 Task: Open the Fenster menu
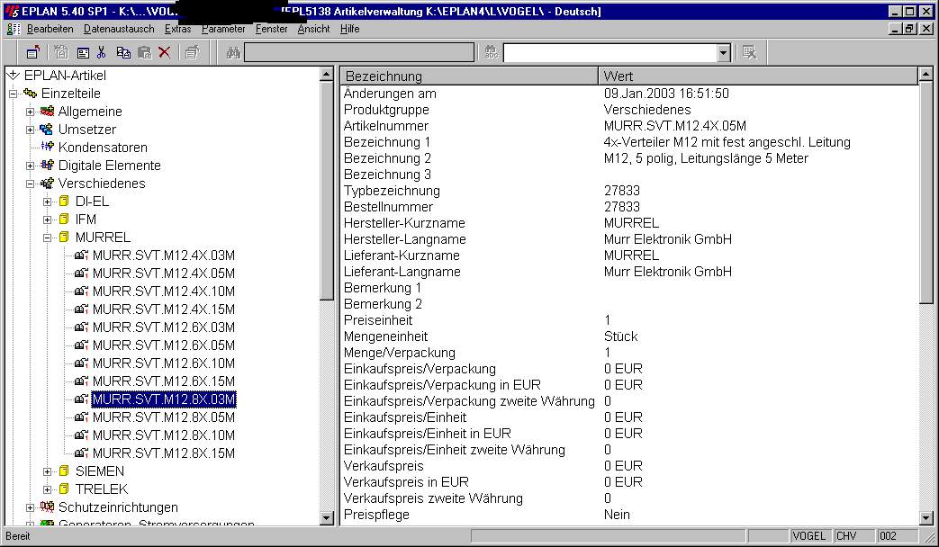271,29
